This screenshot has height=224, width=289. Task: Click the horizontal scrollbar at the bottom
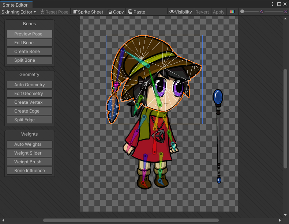[131, 220]
